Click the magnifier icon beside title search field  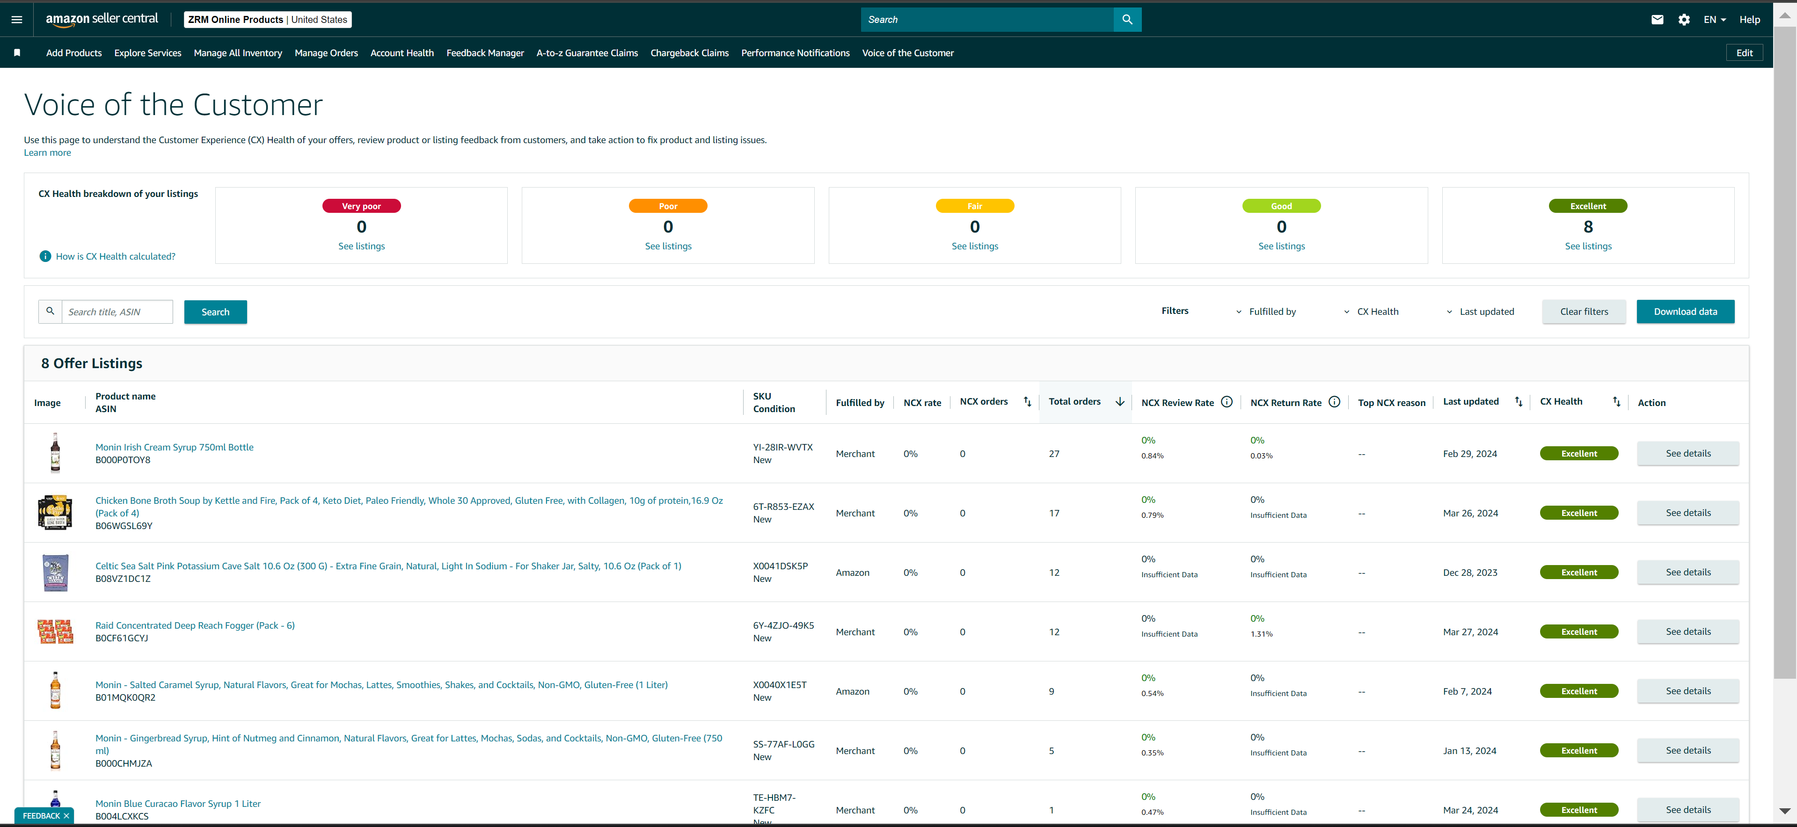(50, 312)
